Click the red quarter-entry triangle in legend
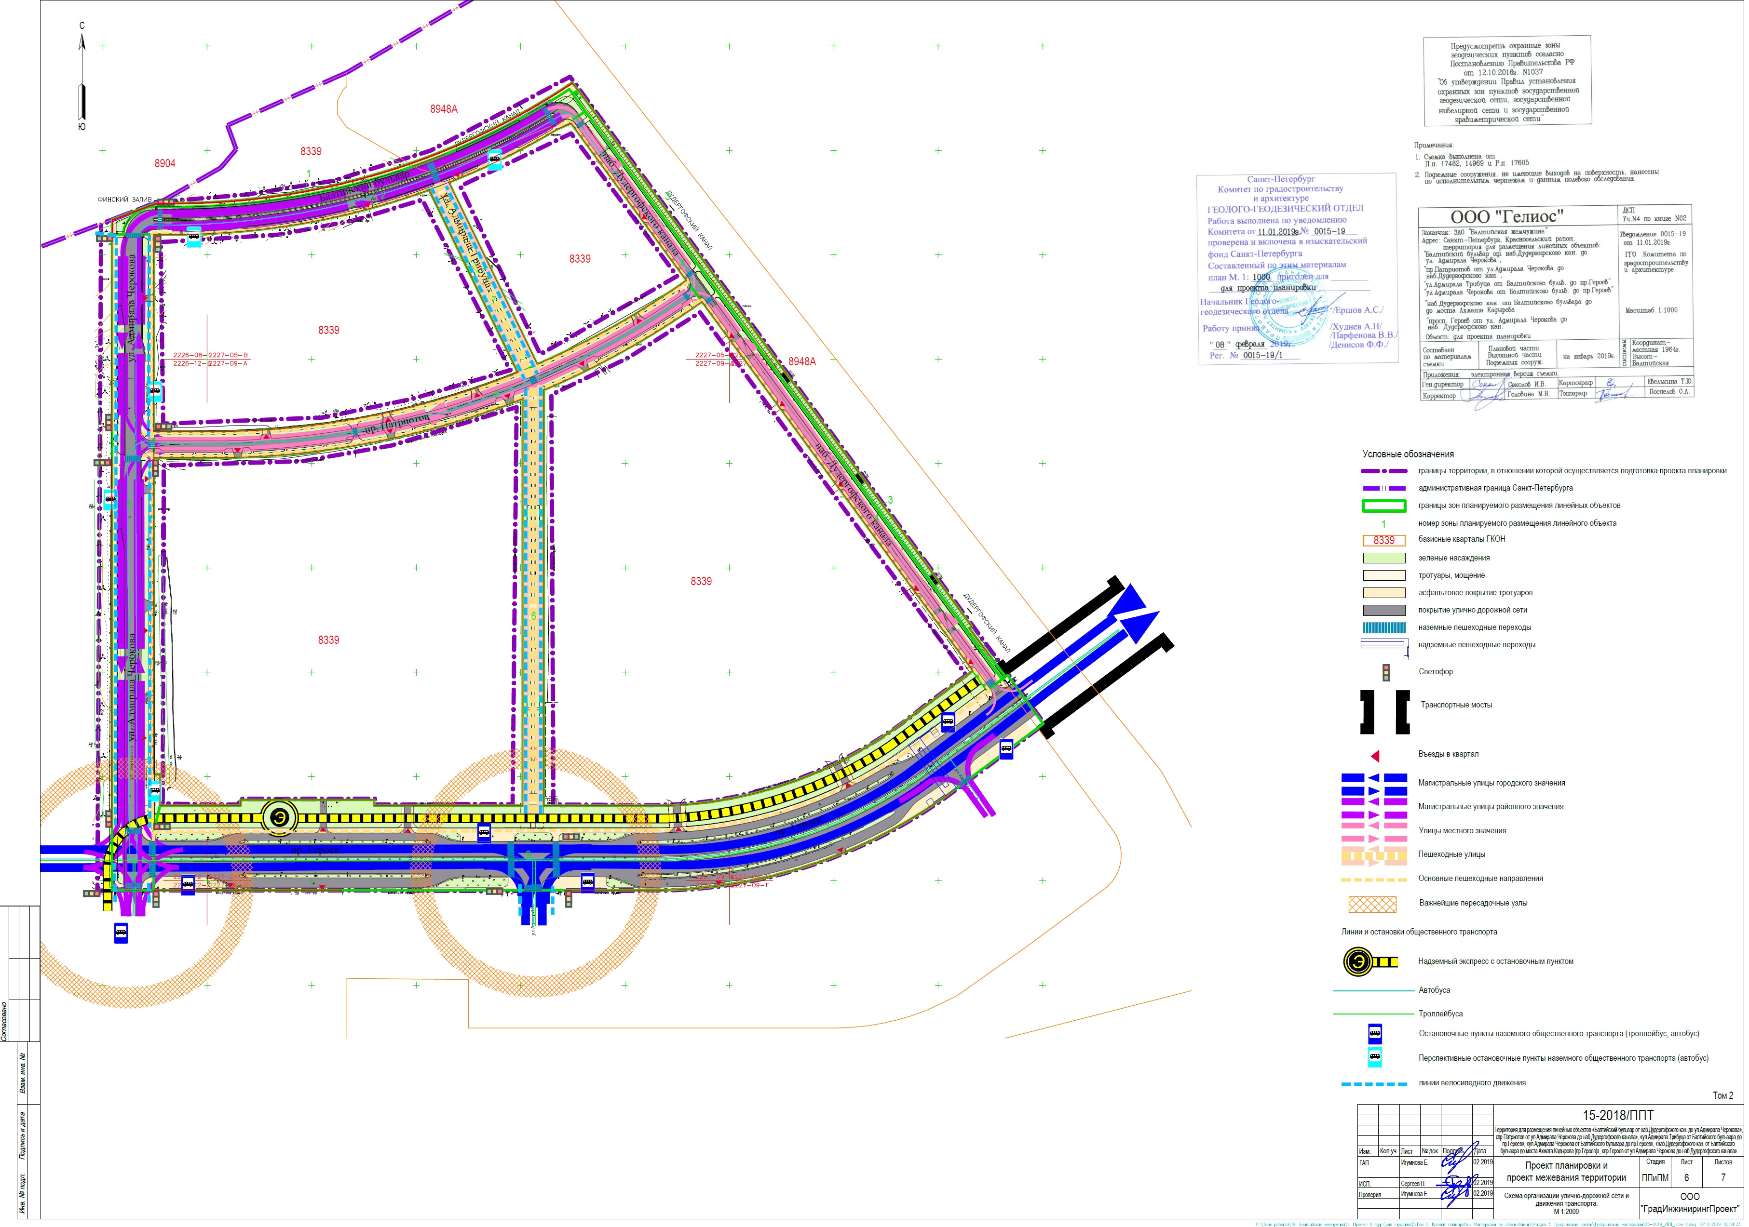Screen dimensions: 1749x1227 point(1376,757)
